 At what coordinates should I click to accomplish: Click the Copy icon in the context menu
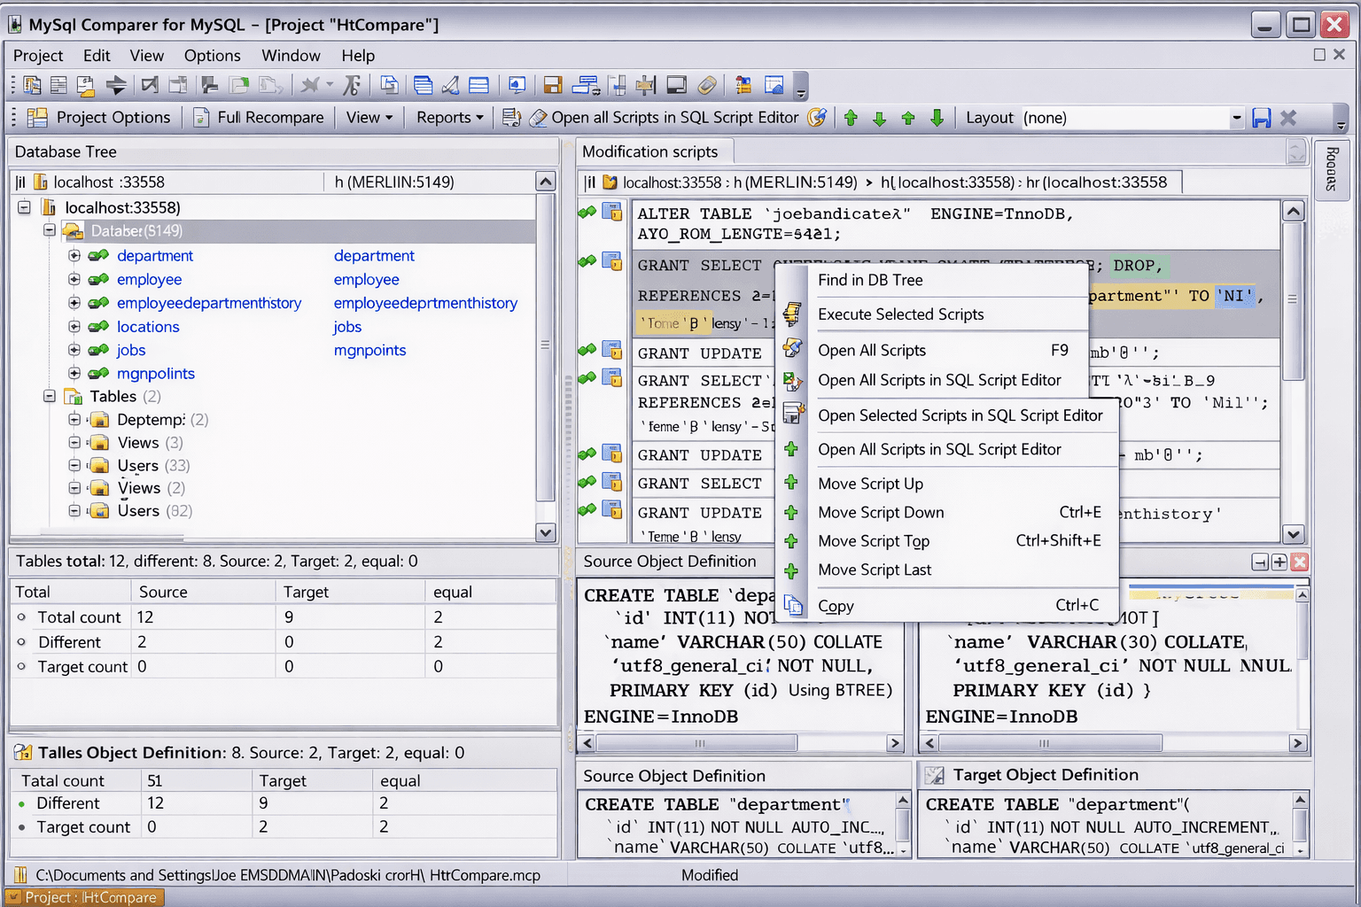(x=793, y=605)
